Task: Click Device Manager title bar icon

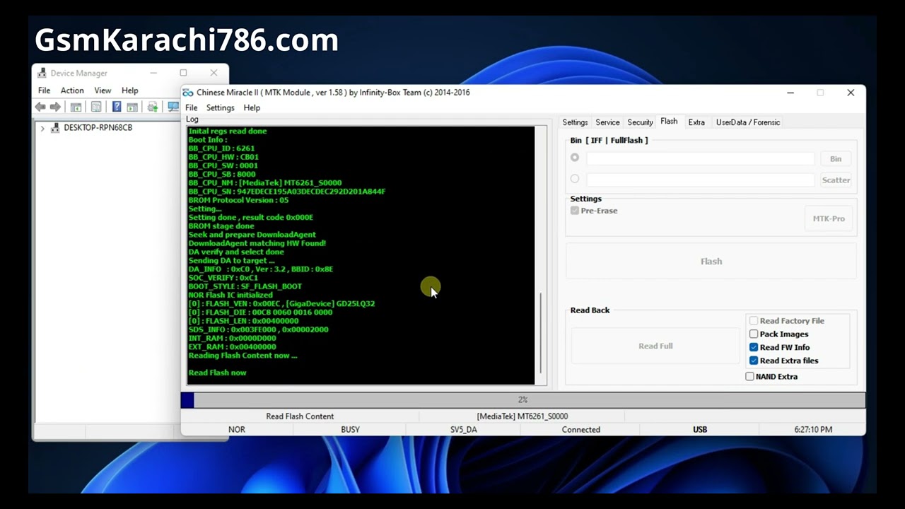Action: tap(42, 73)
